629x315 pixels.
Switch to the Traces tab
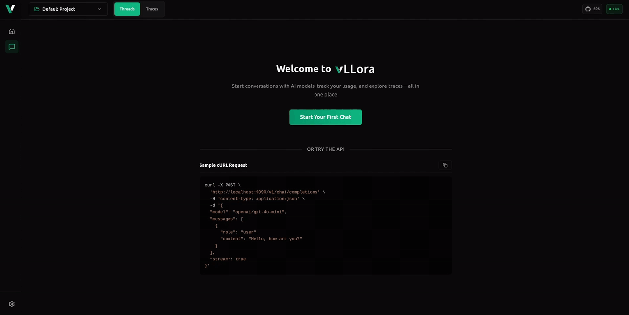pyautogui.click(x=152, y=9)
